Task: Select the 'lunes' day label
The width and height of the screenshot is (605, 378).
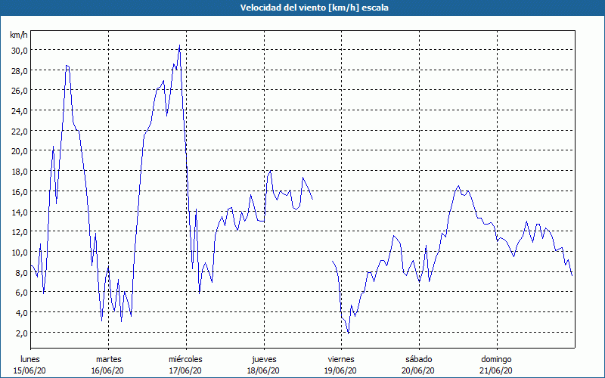Action: [x=30, y=359]
